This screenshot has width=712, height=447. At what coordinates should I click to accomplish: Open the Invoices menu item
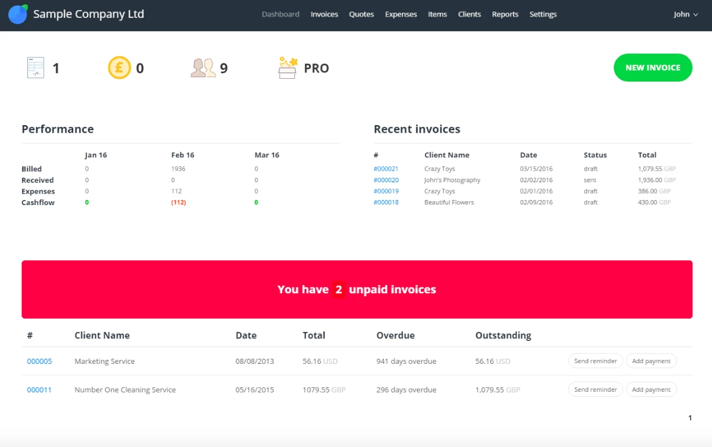324,15
